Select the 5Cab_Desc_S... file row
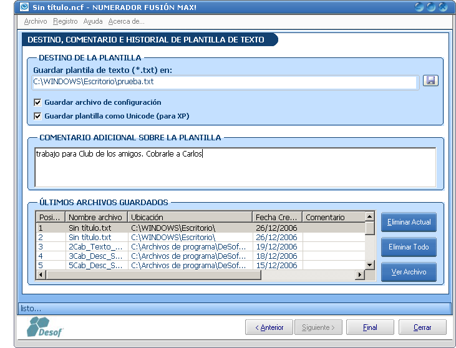The width and height of the screenshot is (456, 348). [x=200, y=265]
